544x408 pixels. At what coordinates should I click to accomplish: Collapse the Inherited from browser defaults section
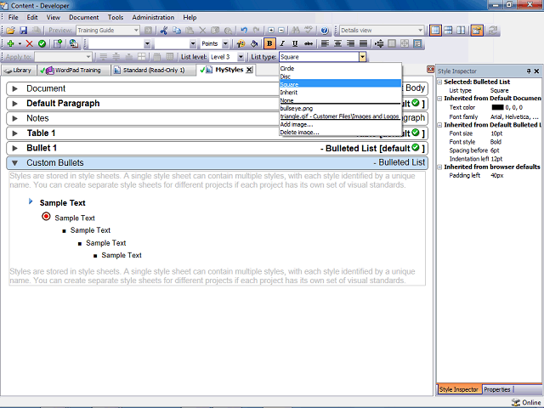pyautogui.click(x=439, y=167)
